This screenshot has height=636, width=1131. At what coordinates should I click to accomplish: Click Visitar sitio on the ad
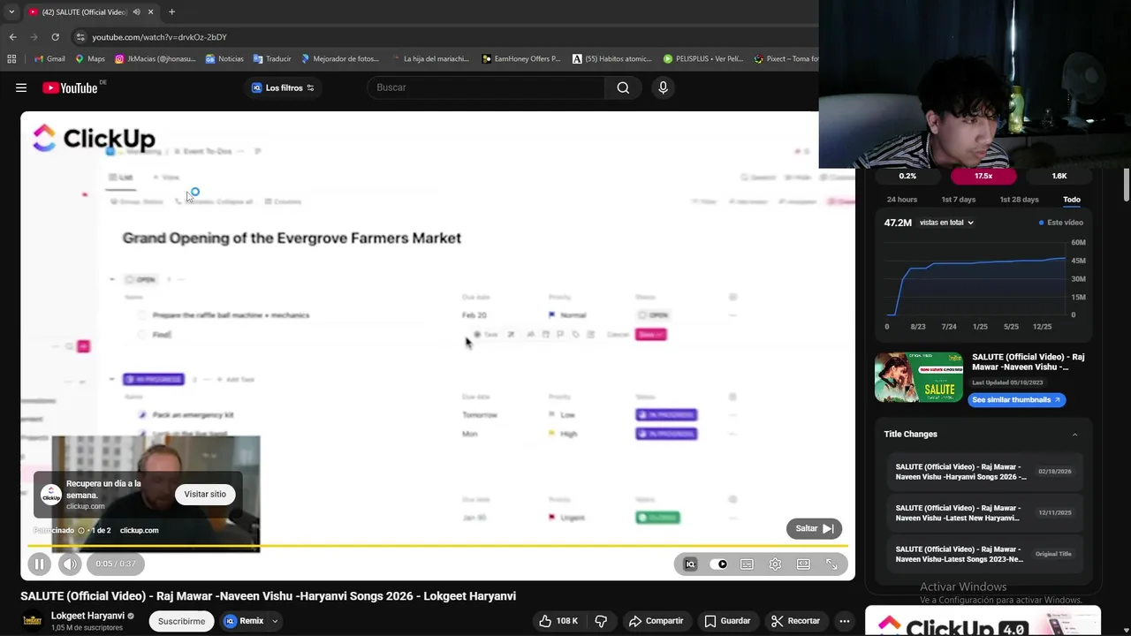(x=205, y=494)
